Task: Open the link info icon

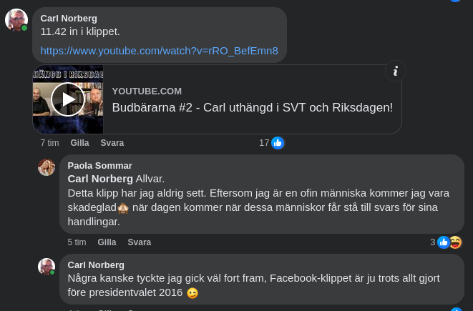Action: [395, 71]
